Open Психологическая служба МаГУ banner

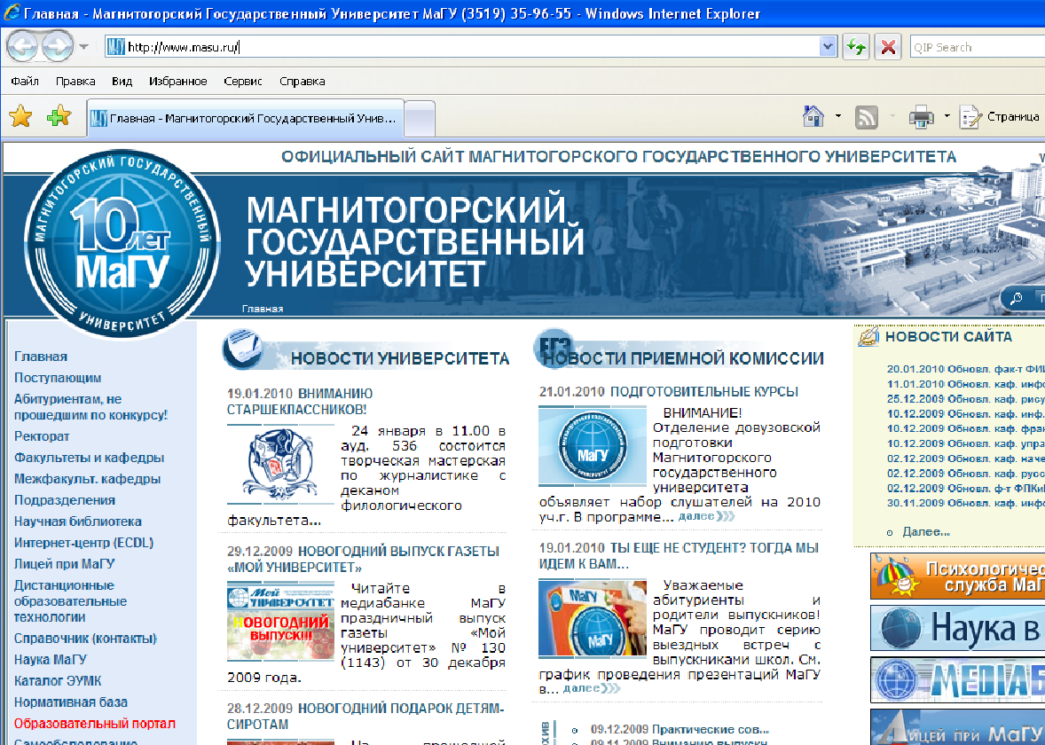point(958,576)
